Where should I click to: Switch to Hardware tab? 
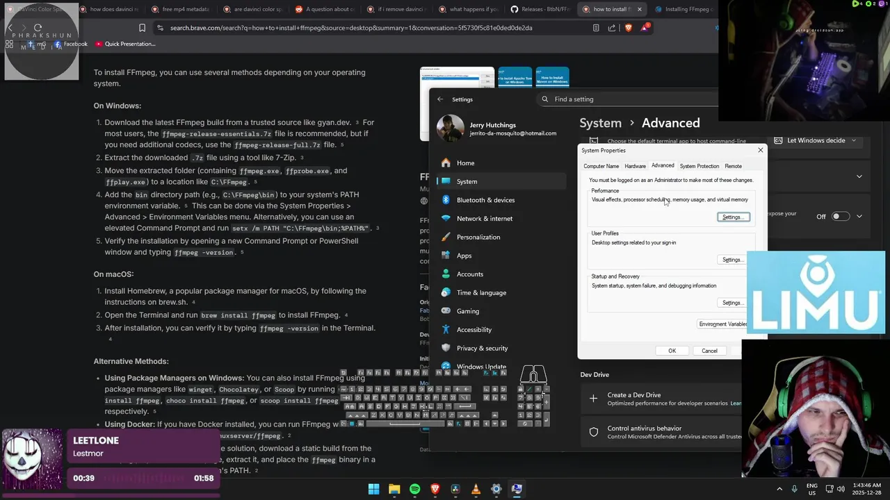pyautogui.click(x=635, y=166)
